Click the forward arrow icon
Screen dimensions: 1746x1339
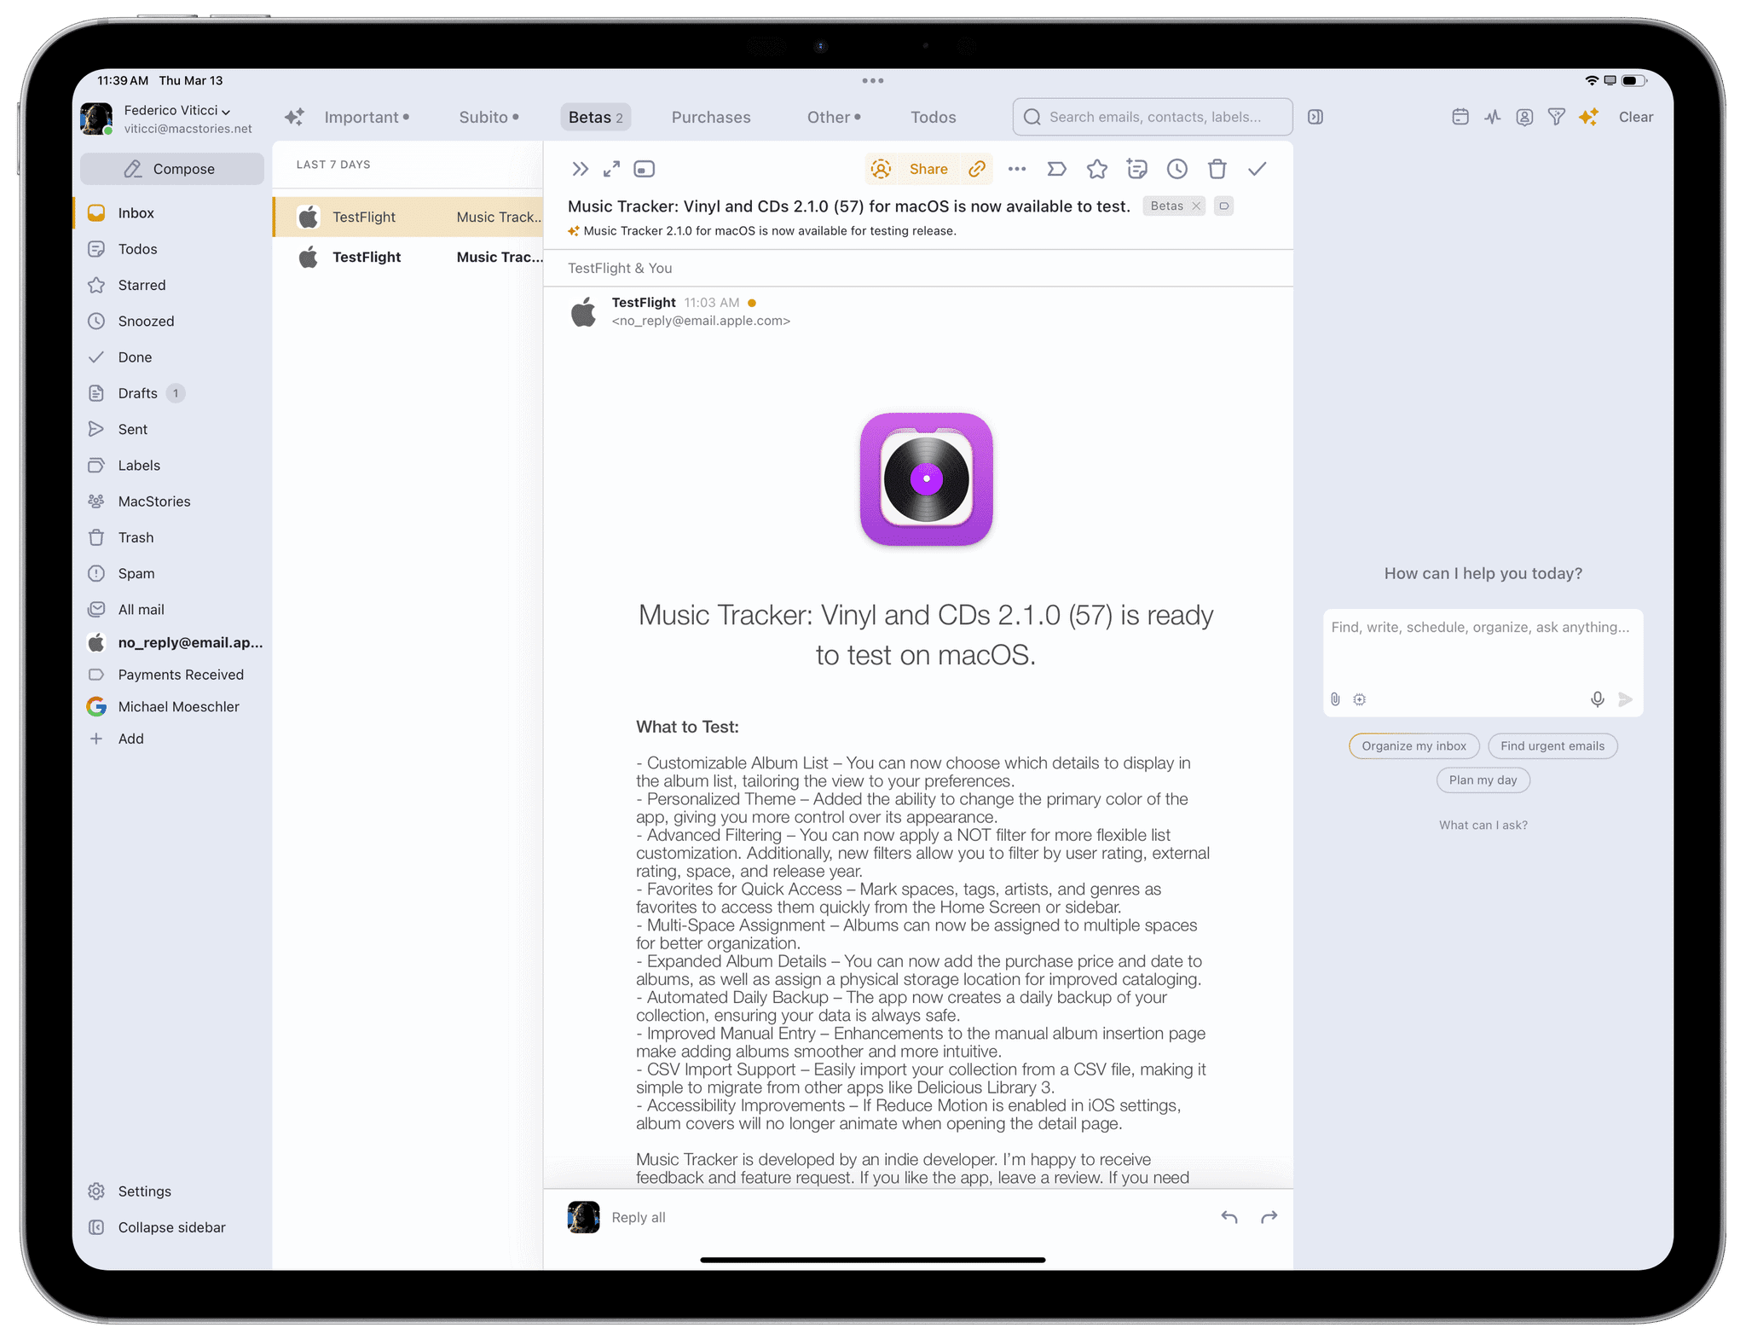tap(1269, 1218)
